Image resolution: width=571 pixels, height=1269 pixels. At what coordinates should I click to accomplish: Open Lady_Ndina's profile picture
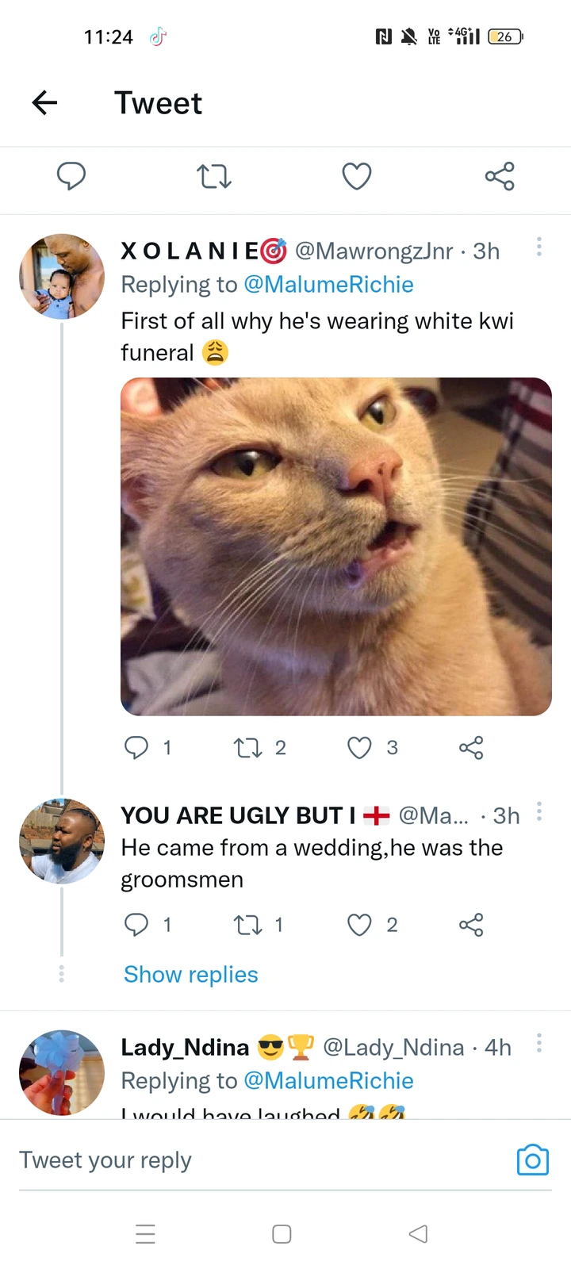62,1072
